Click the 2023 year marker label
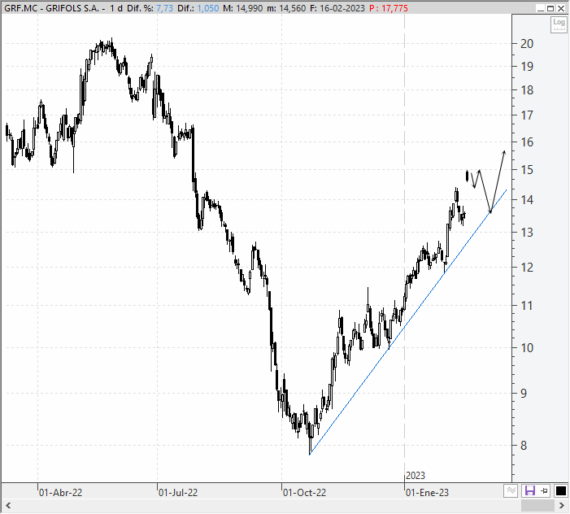Image resolution: width=570 pixels, height=514 pixels. click(416, 476)
